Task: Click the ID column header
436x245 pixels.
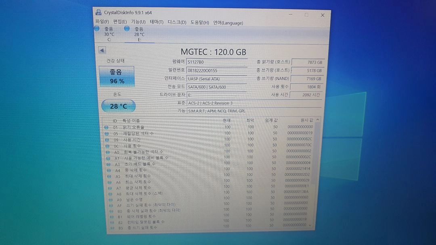Action: [x=115, y=121]
